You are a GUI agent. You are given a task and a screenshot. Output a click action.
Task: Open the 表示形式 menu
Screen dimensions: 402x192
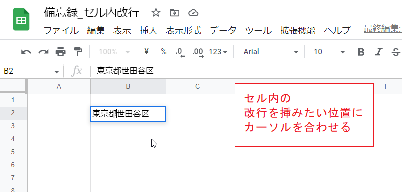[x=183, y=31]
